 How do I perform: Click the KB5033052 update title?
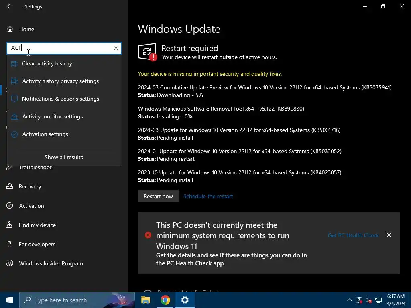tap(240, 151)
